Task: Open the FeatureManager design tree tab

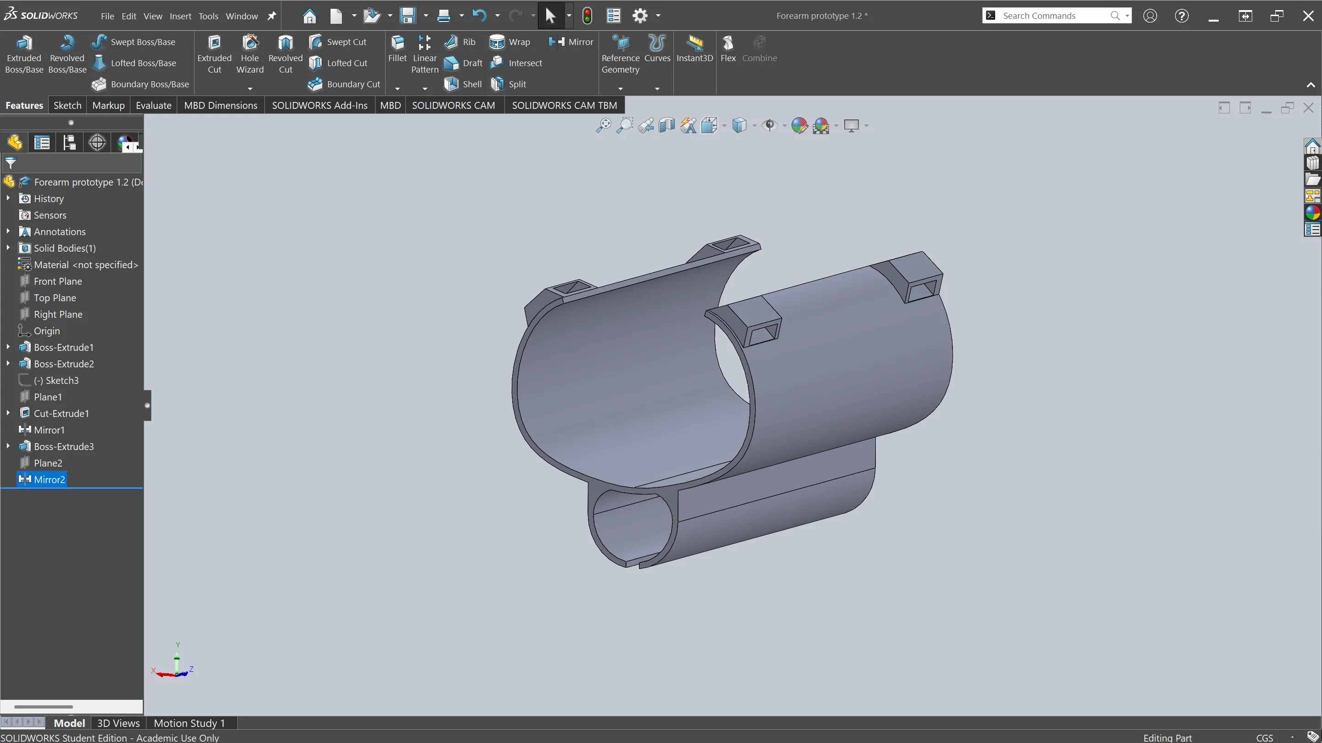Action: click(x=14, y=142)
